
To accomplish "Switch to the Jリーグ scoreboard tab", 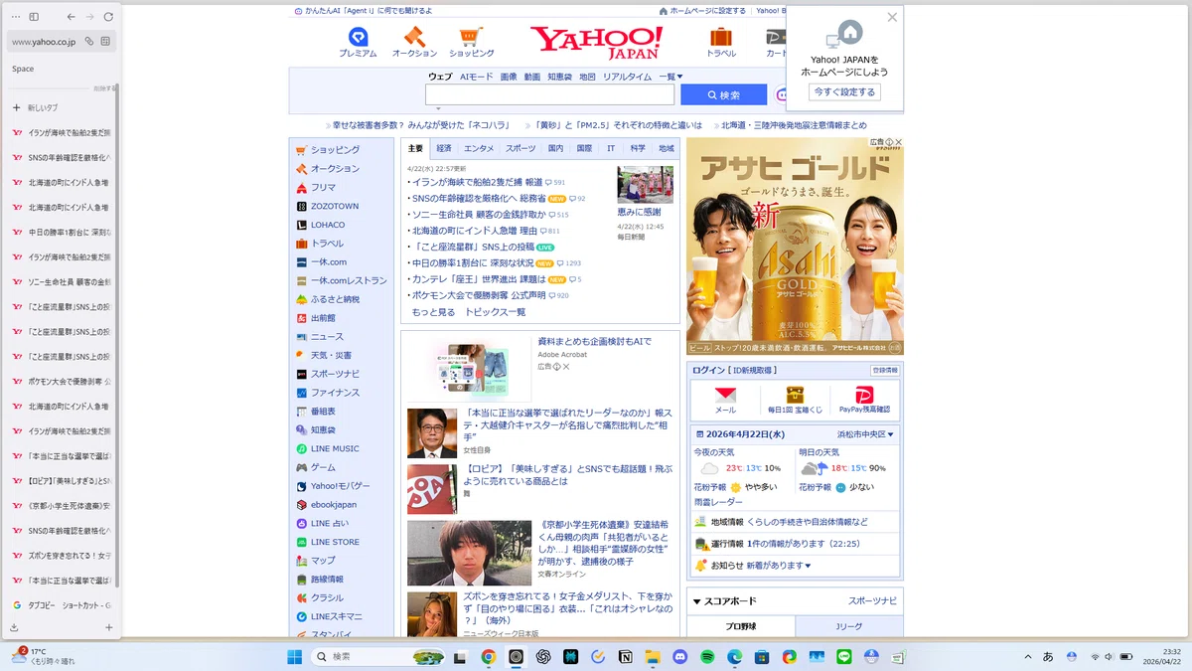I will point(849,626).
